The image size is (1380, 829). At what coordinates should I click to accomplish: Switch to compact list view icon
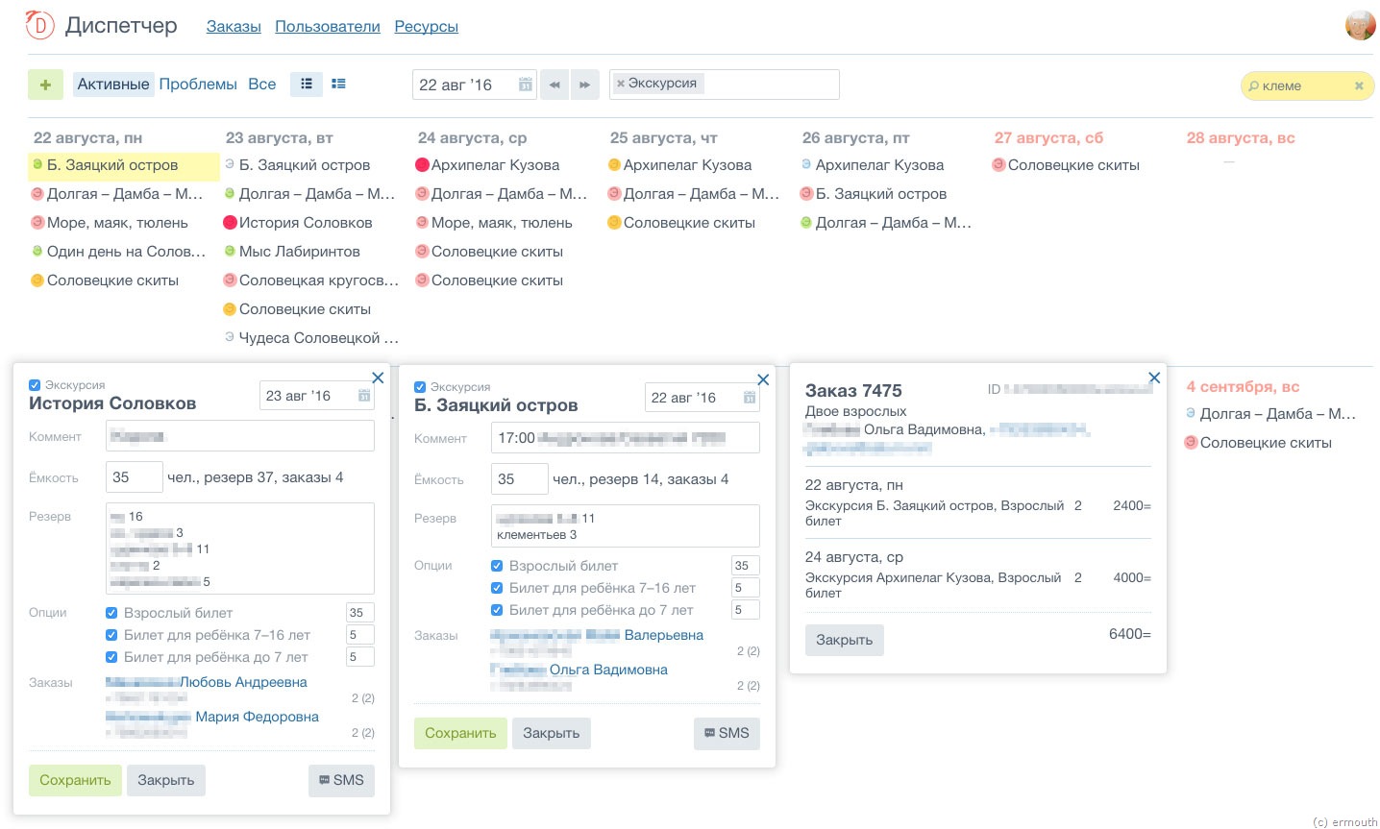(307, 85)
